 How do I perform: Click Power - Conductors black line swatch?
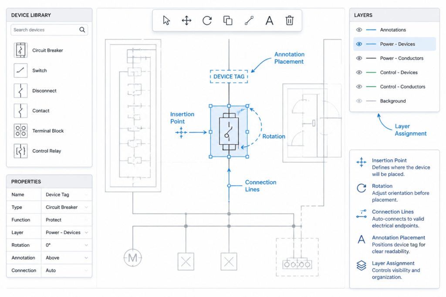(371, 58)
